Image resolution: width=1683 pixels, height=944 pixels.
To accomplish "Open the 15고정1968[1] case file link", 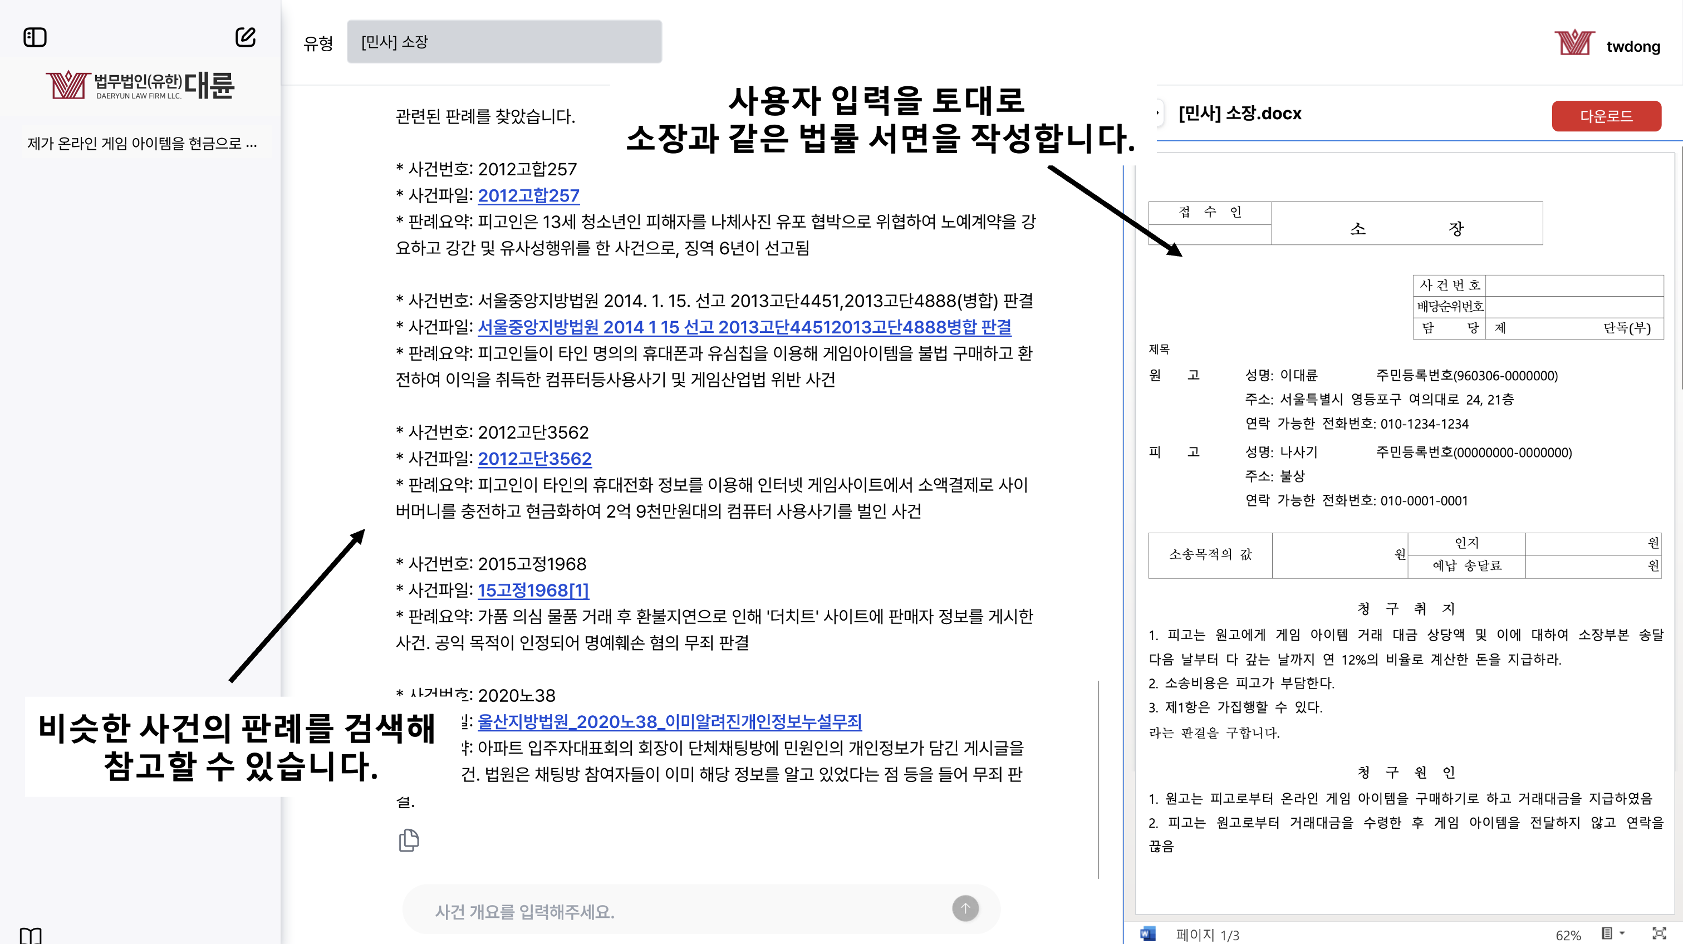I will click(533, 590).
